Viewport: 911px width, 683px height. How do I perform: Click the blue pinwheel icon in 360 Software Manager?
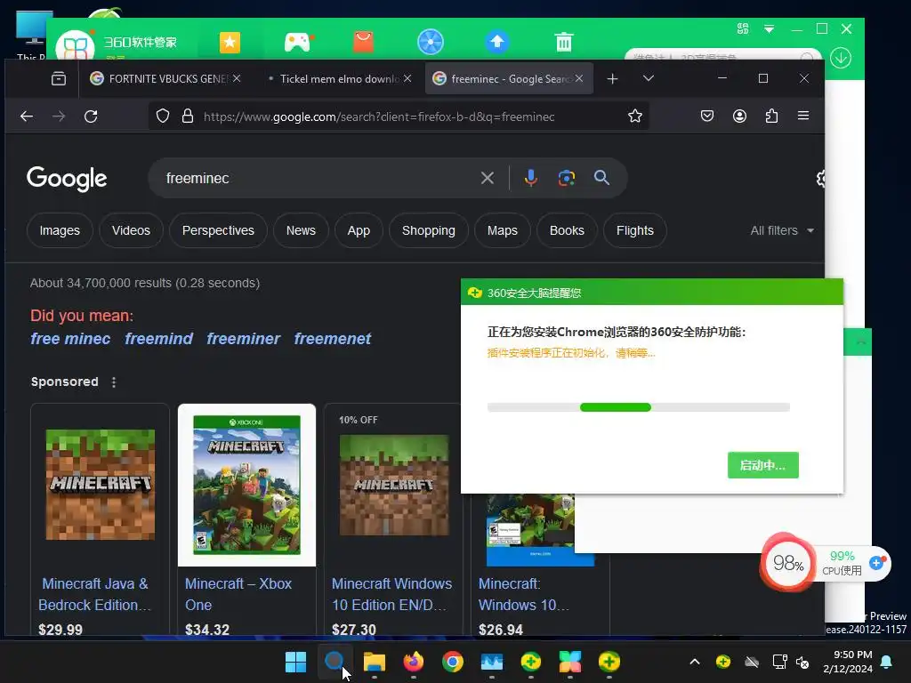[x=431, y=42]
